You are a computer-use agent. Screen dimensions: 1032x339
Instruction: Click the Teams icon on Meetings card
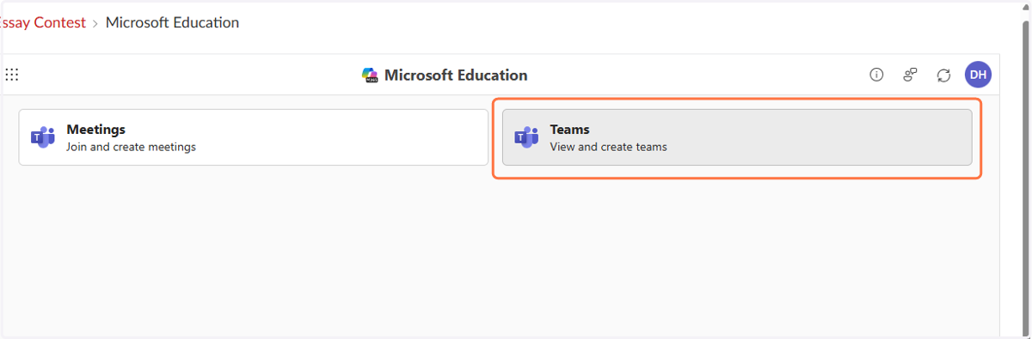[x=43, y=136]
